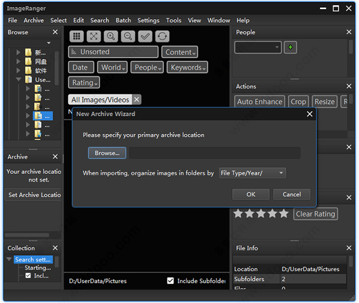Click the highlighted subfolder in Browse tree

coord(43,116)
